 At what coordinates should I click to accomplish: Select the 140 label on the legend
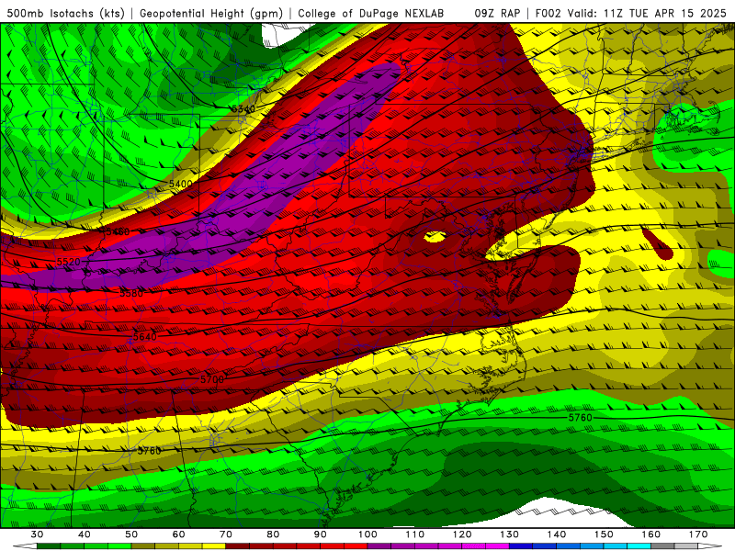pyautogui.click(x=557, y=534)
